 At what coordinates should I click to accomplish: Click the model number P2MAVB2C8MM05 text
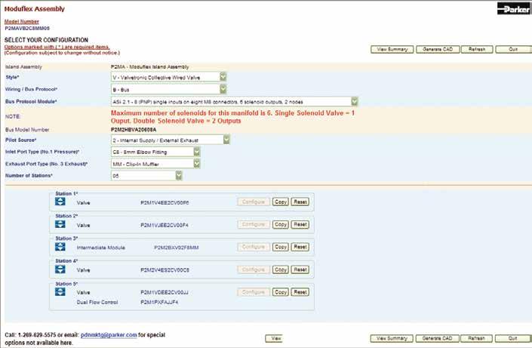tap(27, 28)
